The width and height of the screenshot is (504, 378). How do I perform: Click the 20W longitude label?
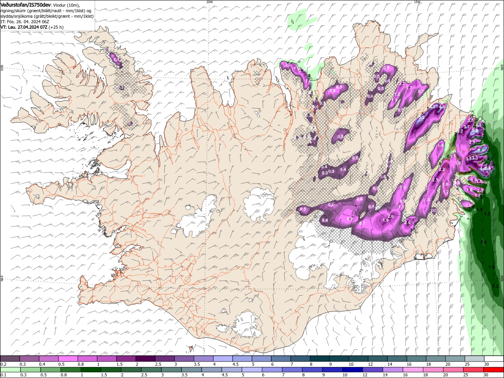pyautogui.click(x=210, y=2)
